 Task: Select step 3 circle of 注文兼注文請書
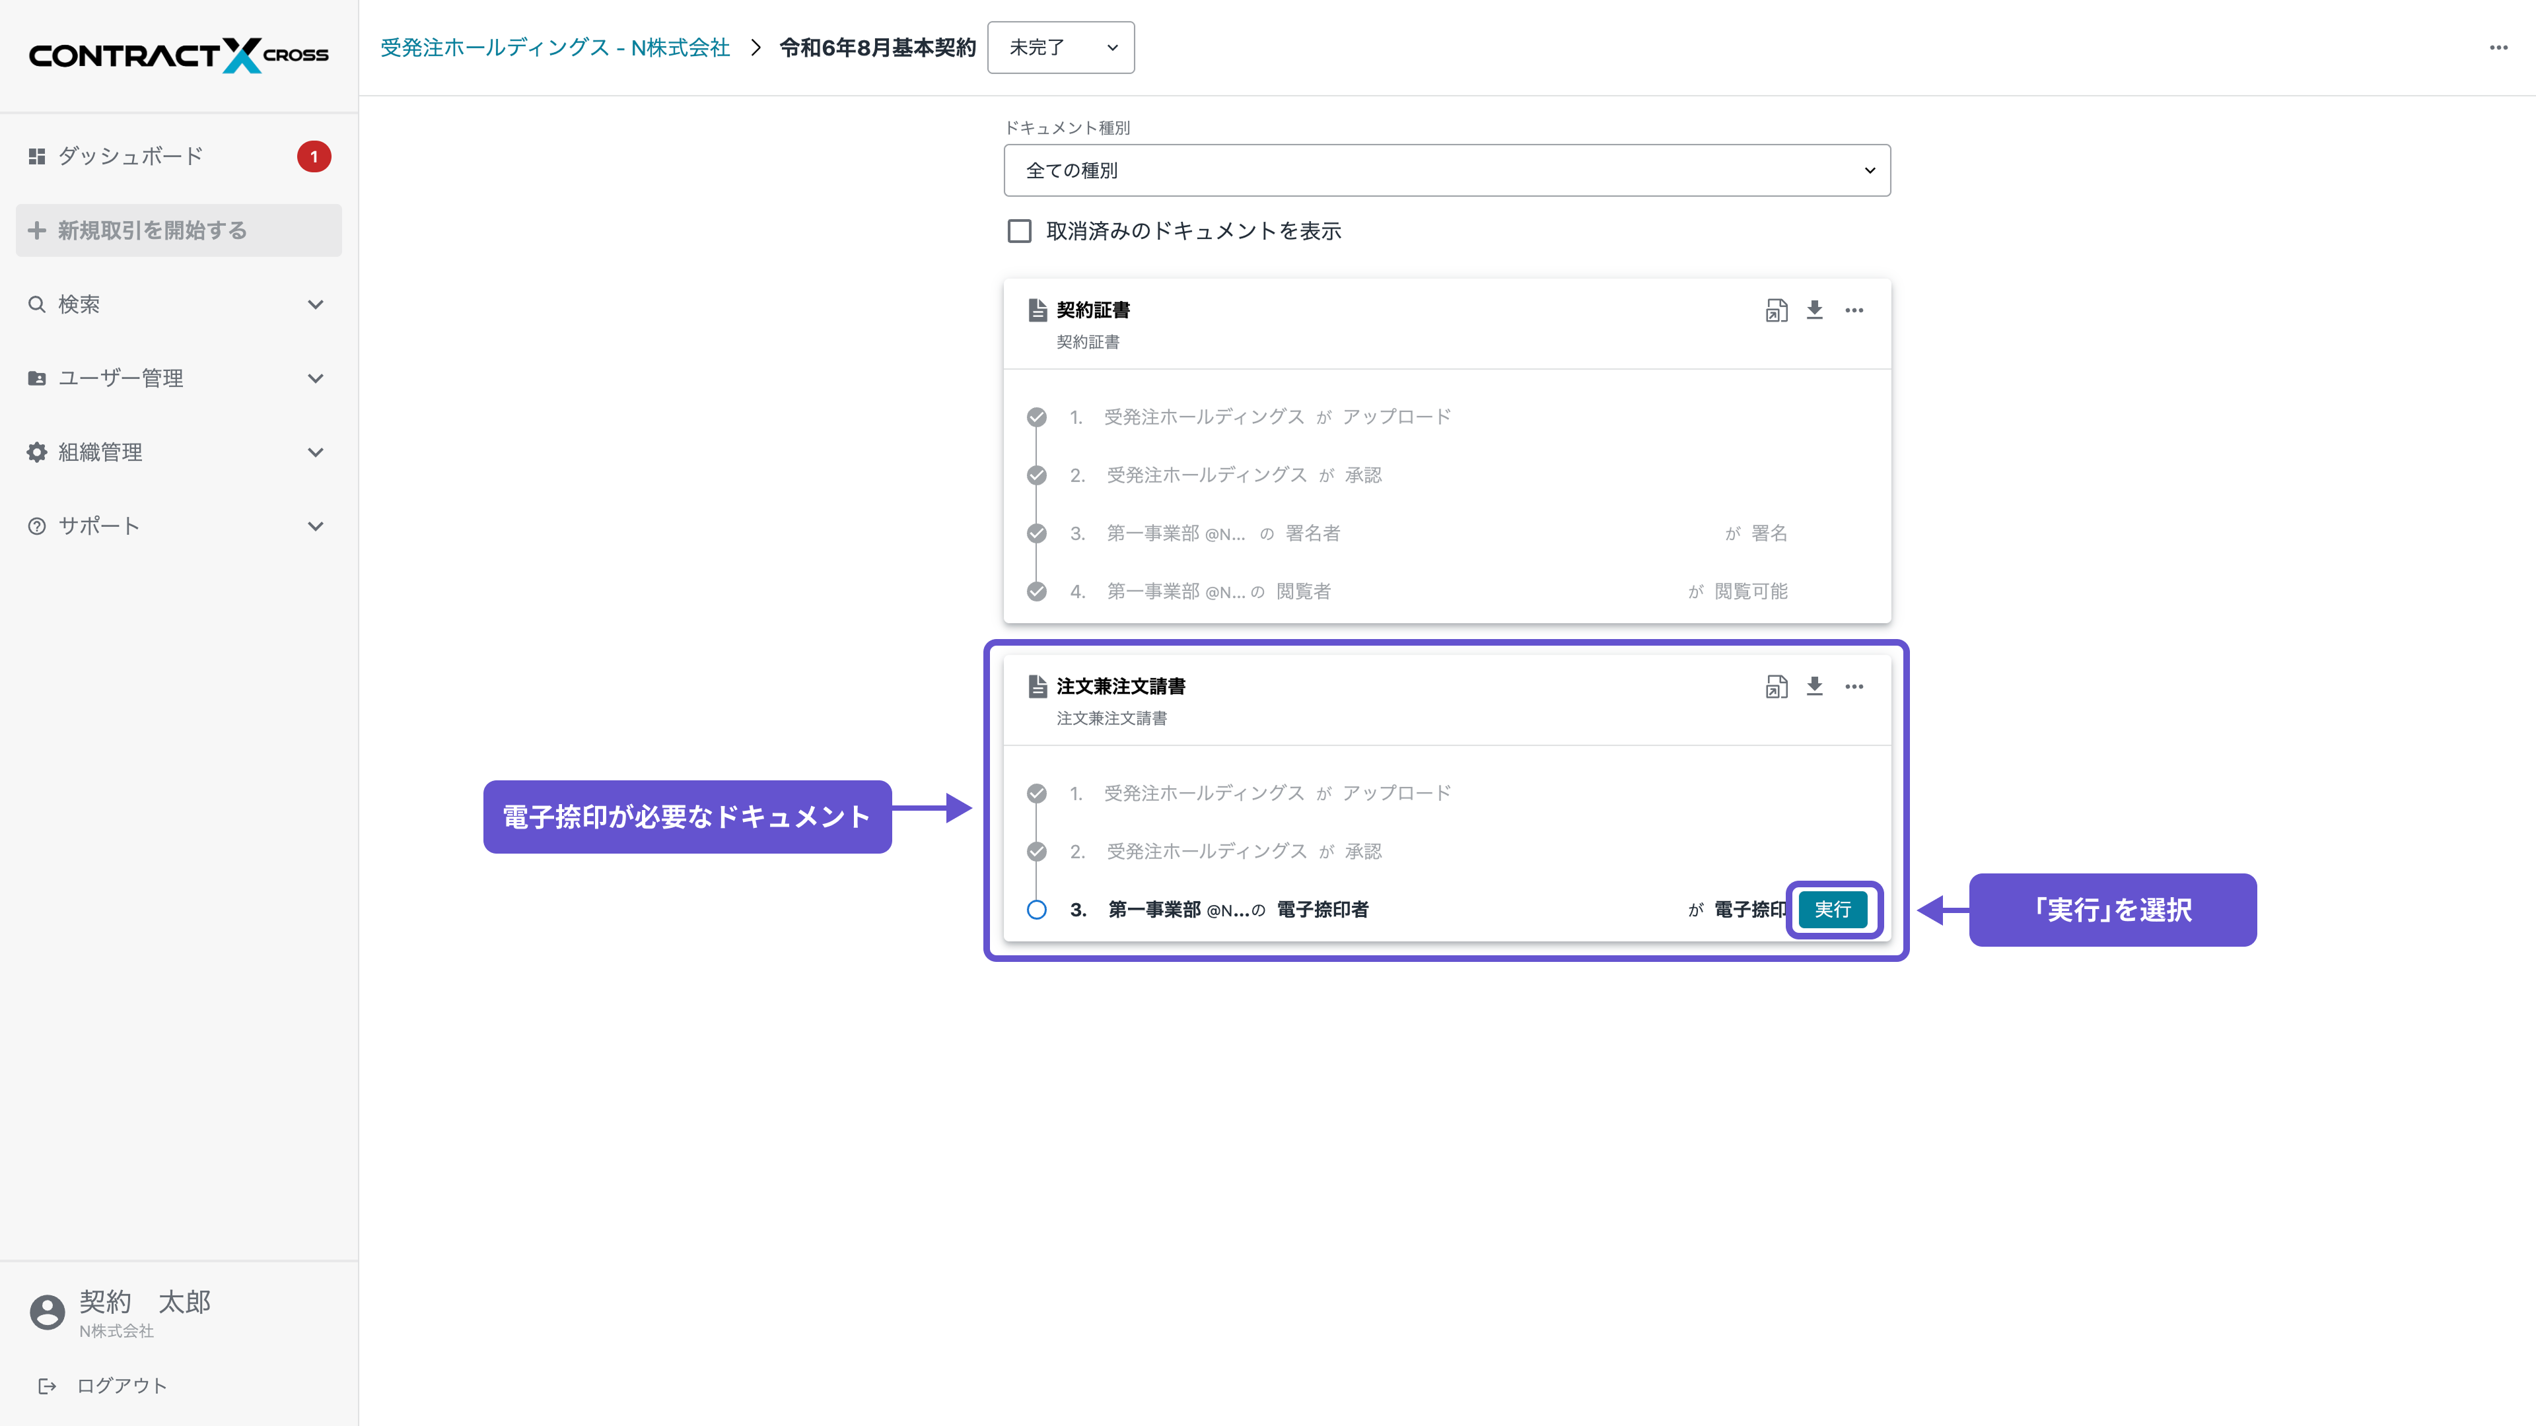1037,910
